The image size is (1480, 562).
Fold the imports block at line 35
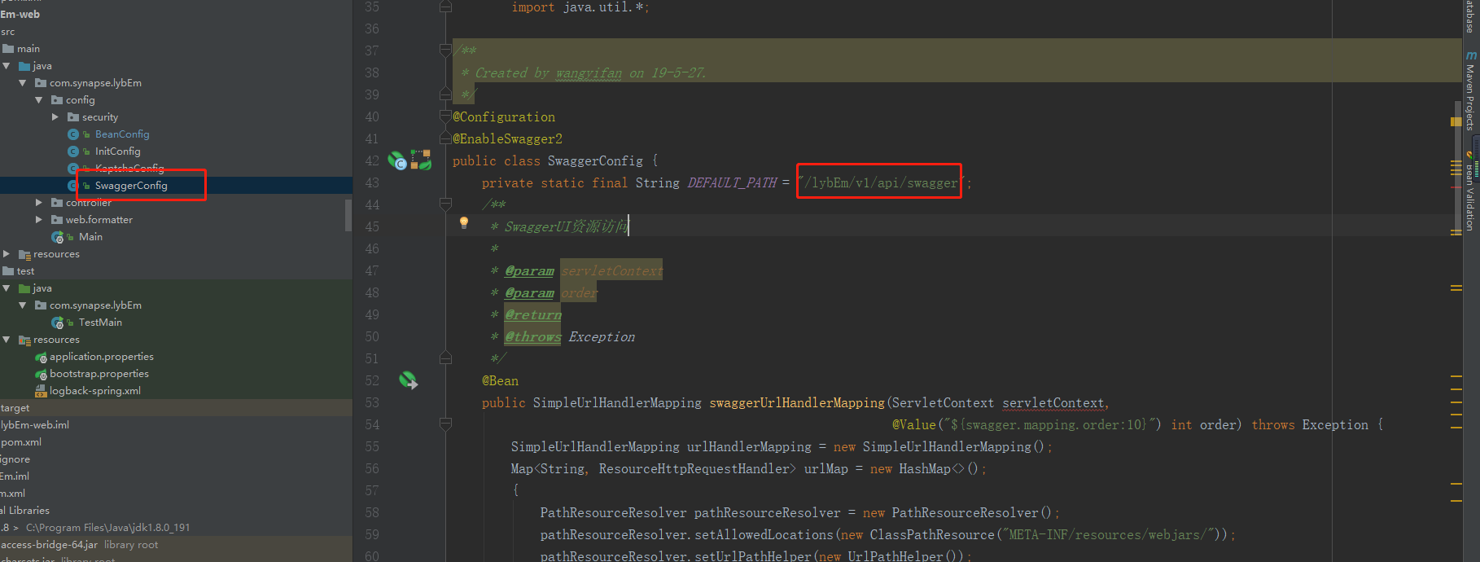[x=445, y=7]
